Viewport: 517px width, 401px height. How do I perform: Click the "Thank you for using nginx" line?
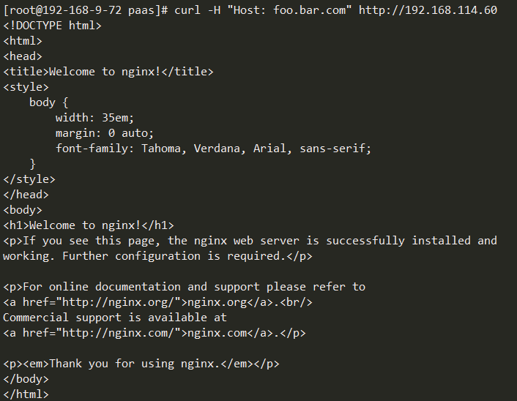point(141,364)
